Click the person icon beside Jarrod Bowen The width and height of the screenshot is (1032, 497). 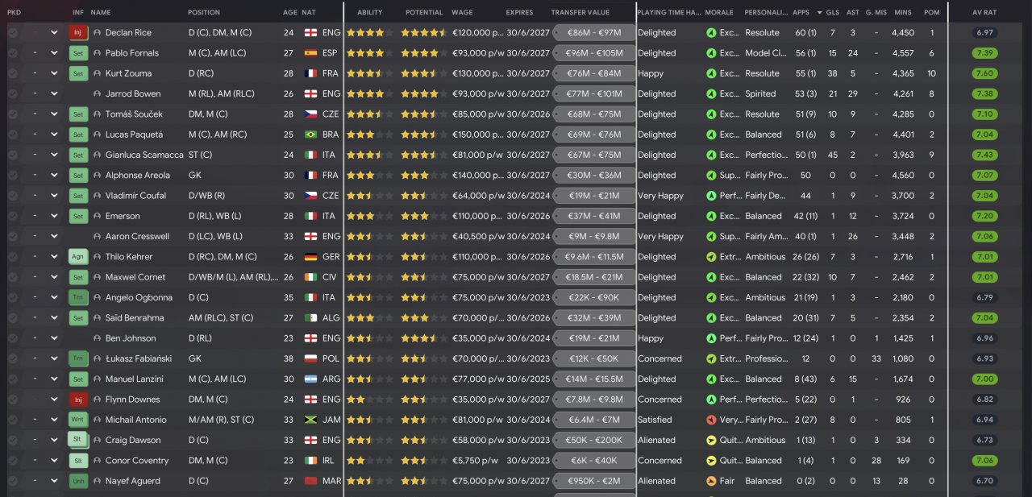(x=98, y=94)
